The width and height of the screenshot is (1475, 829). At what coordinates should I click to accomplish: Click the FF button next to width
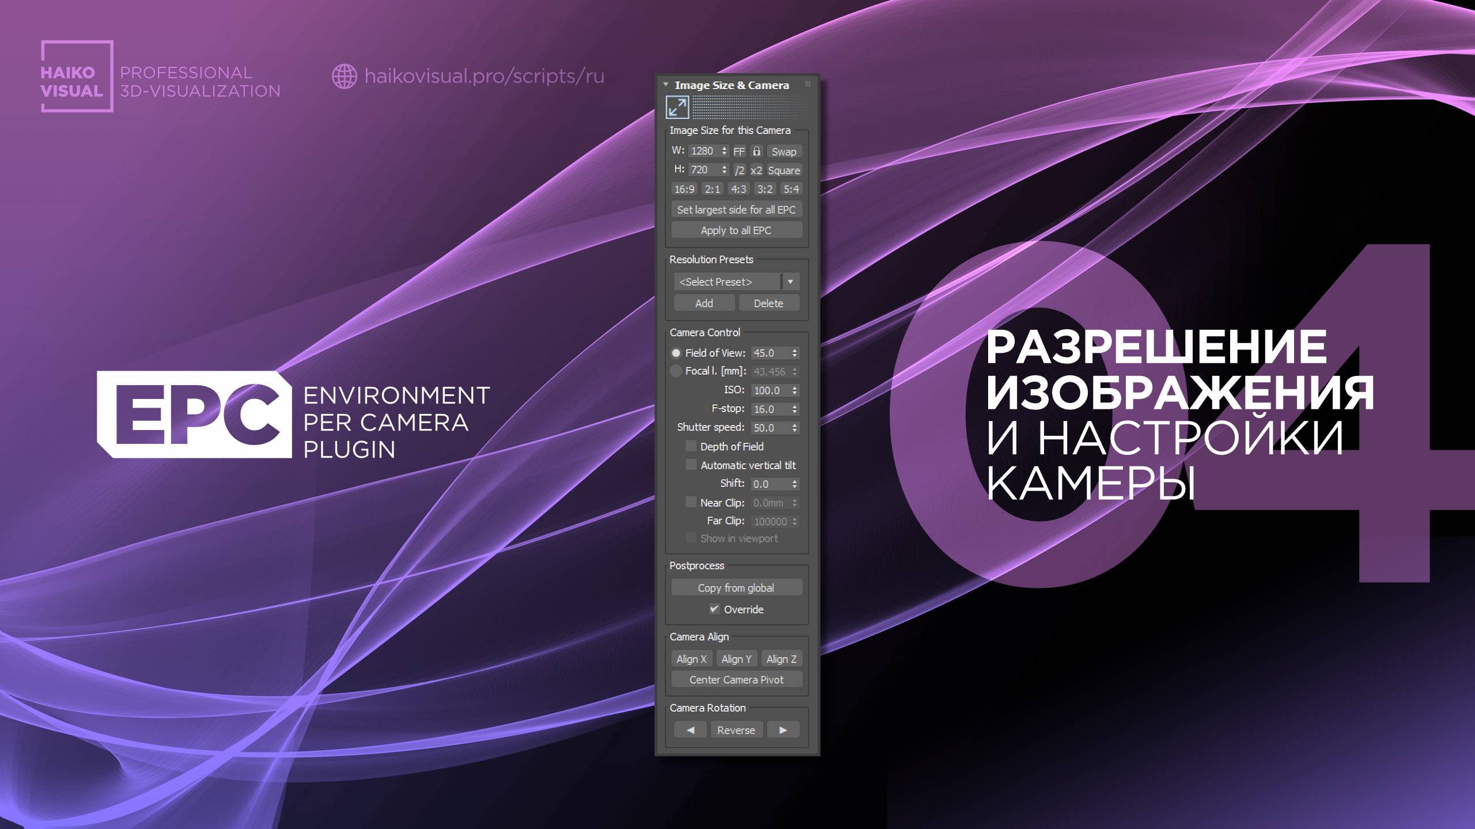point(739,151)
